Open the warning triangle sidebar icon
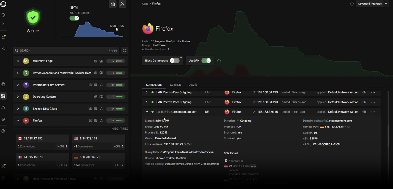This screenshot has height=189, width=393. point(3,49)
